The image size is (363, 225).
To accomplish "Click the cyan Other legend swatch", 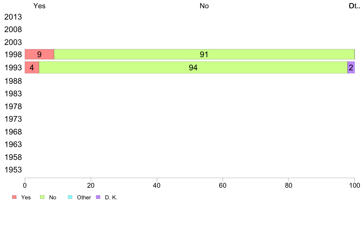I will (x=70, y=197).
